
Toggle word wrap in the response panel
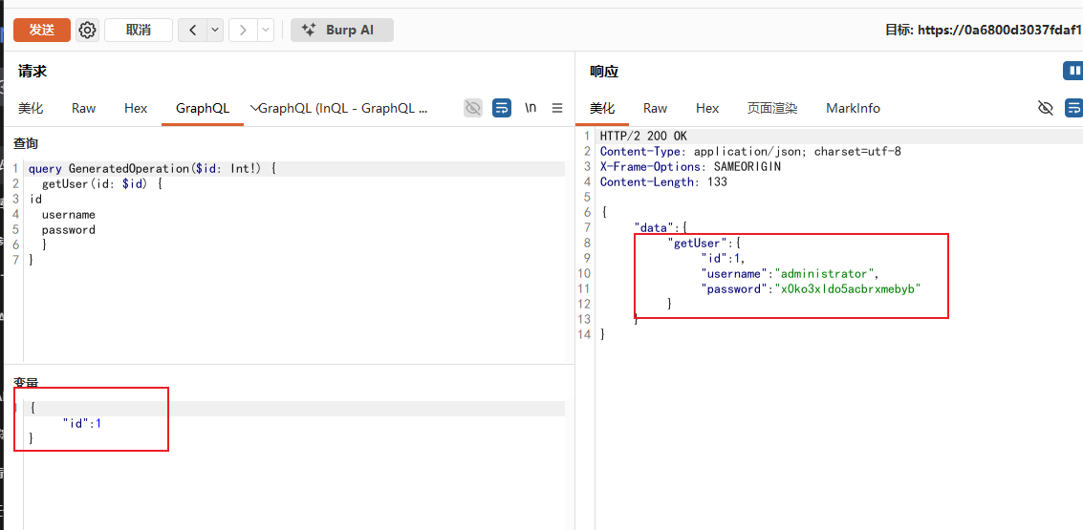(x=1074, y=108)
